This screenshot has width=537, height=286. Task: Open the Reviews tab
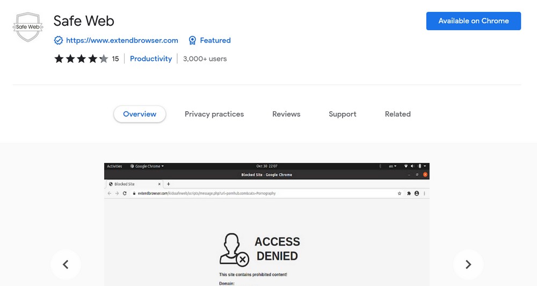click(x=286, y=114)
